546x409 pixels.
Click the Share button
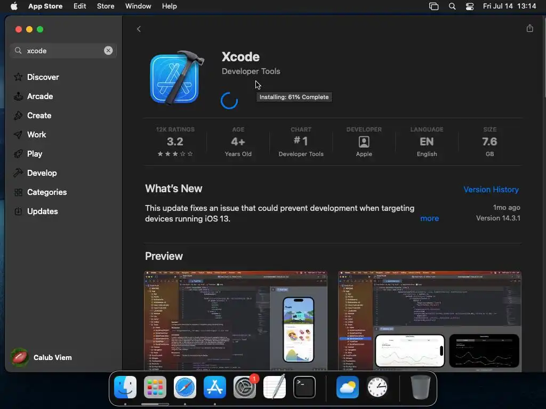529,29
